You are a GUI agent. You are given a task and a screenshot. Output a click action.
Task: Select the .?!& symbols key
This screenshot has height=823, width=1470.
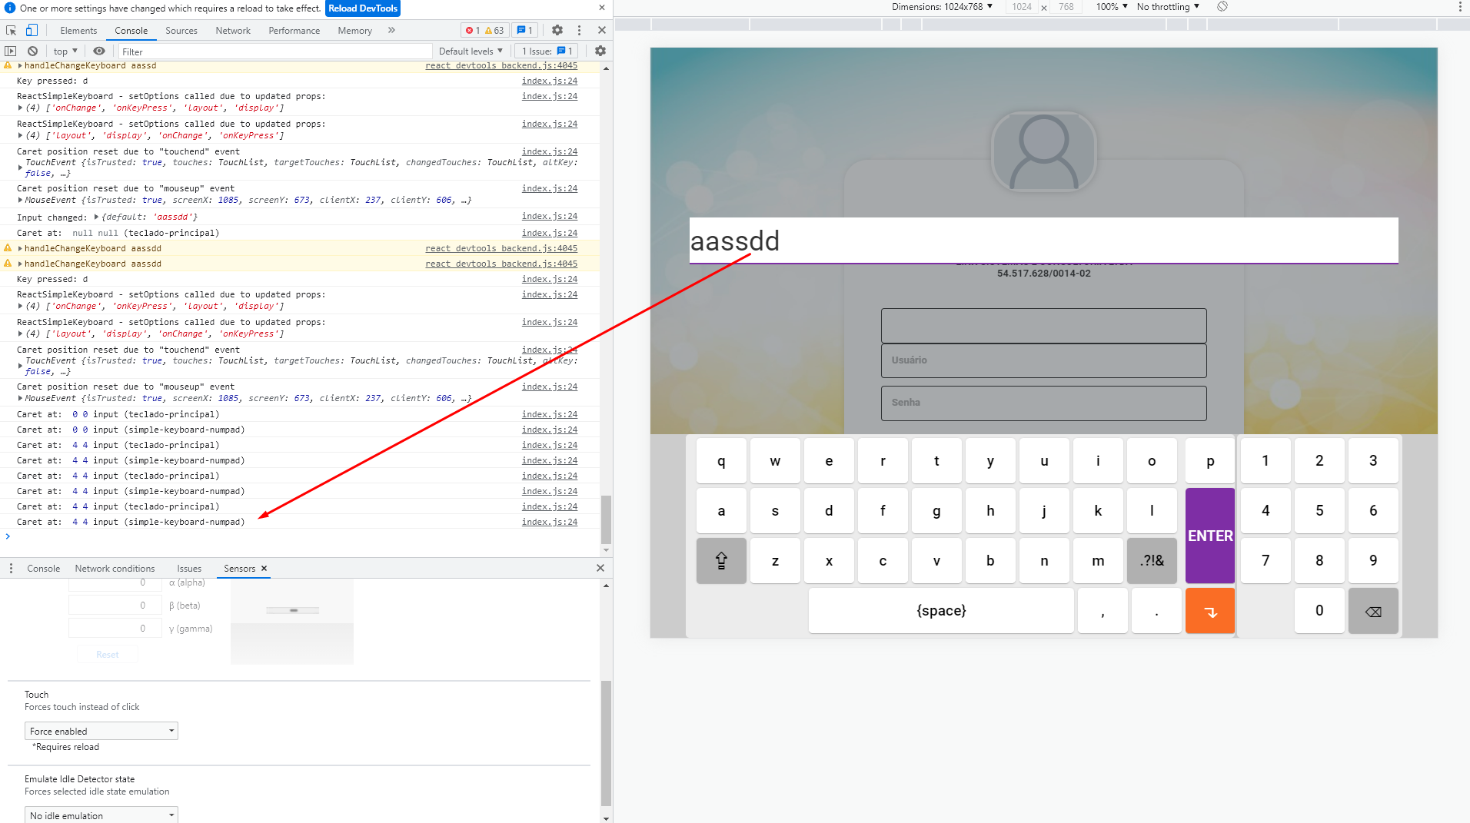[1151, 561]
